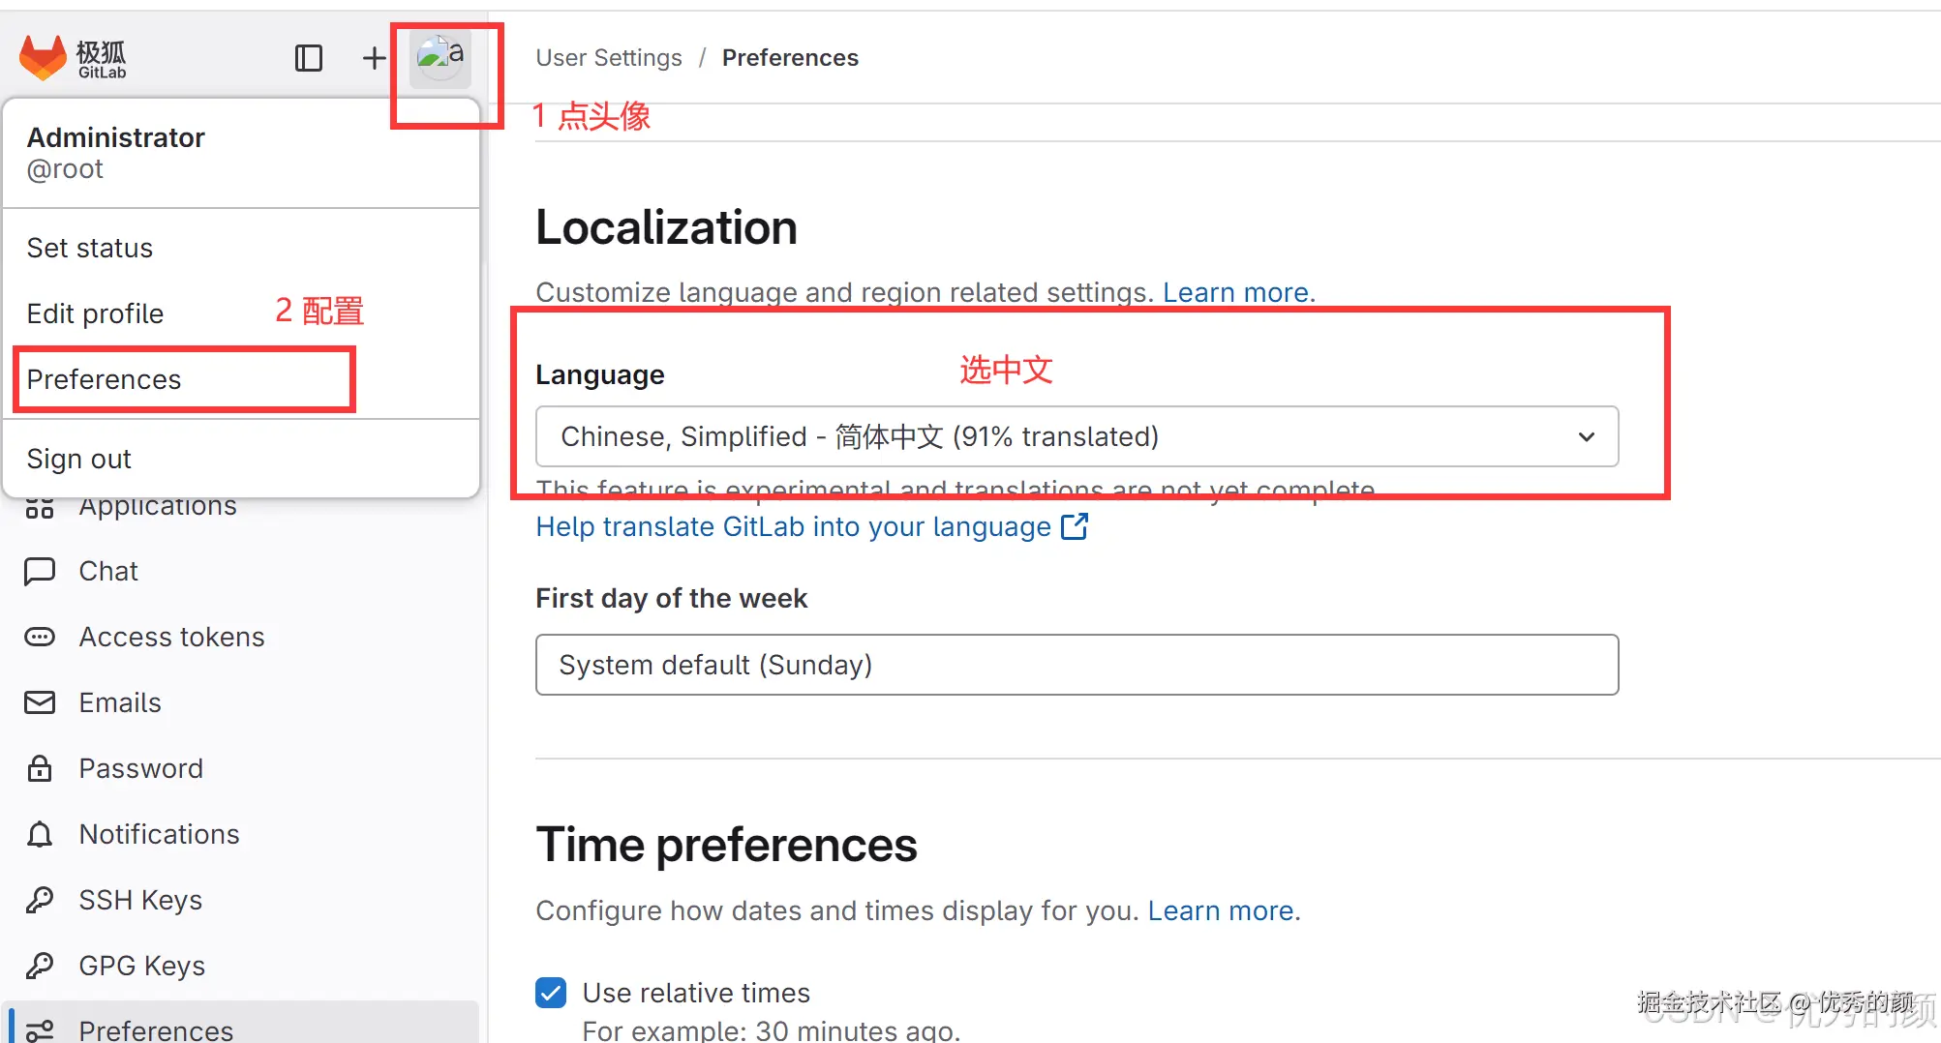Viewport: 1941px width, 1043px height.
Task: Click the plus create-new icon
Action: (x=374, y=58)
